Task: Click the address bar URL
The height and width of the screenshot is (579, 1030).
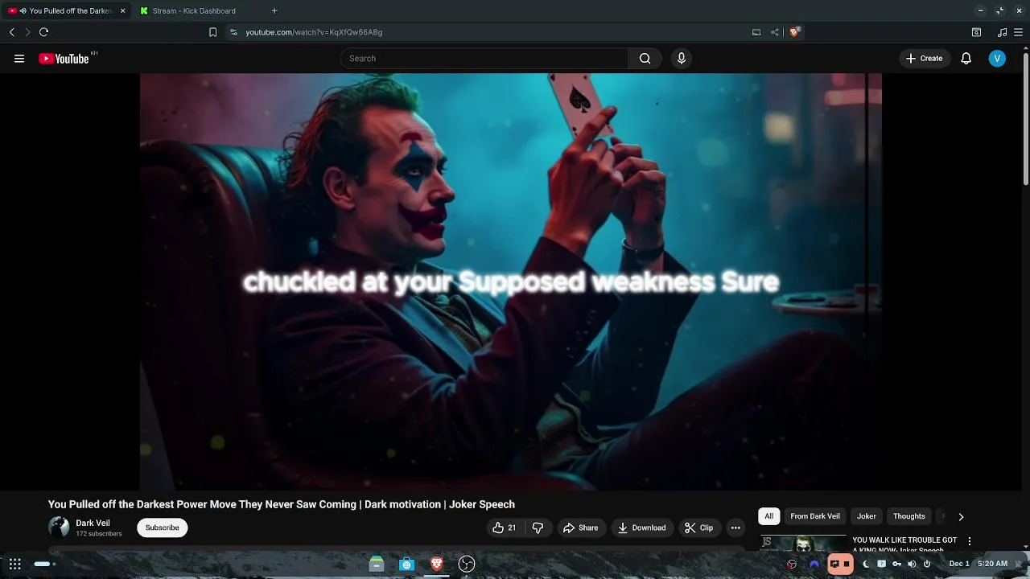Action: point(314,32)
